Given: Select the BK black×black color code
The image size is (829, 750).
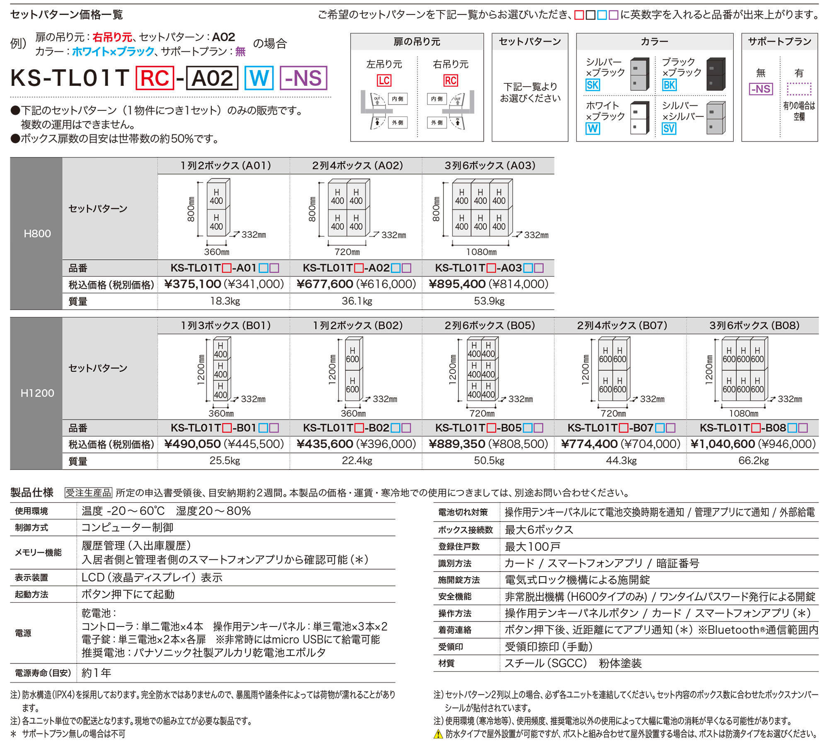Looking at the screenshot, I should (x=669, y=85).
